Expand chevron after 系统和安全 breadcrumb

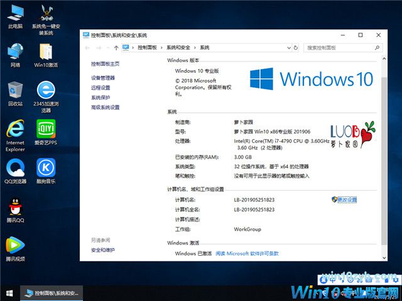(195, 48)
